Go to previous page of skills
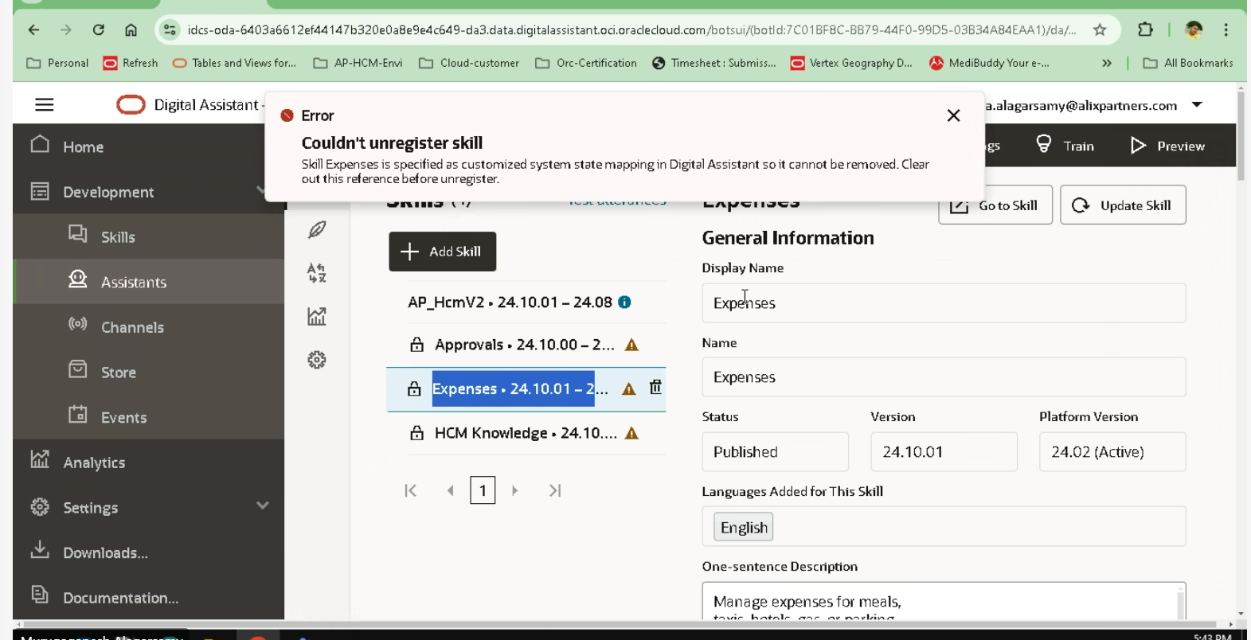Screen dimensions: 1251x640 451,490
